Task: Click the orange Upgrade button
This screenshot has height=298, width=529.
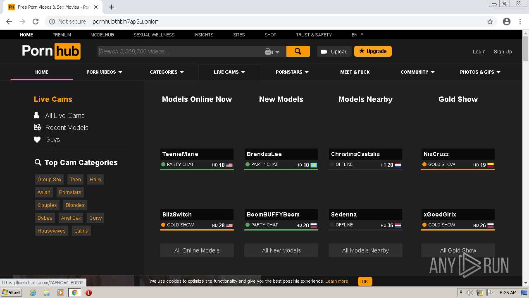Action: tap(373, 51)
